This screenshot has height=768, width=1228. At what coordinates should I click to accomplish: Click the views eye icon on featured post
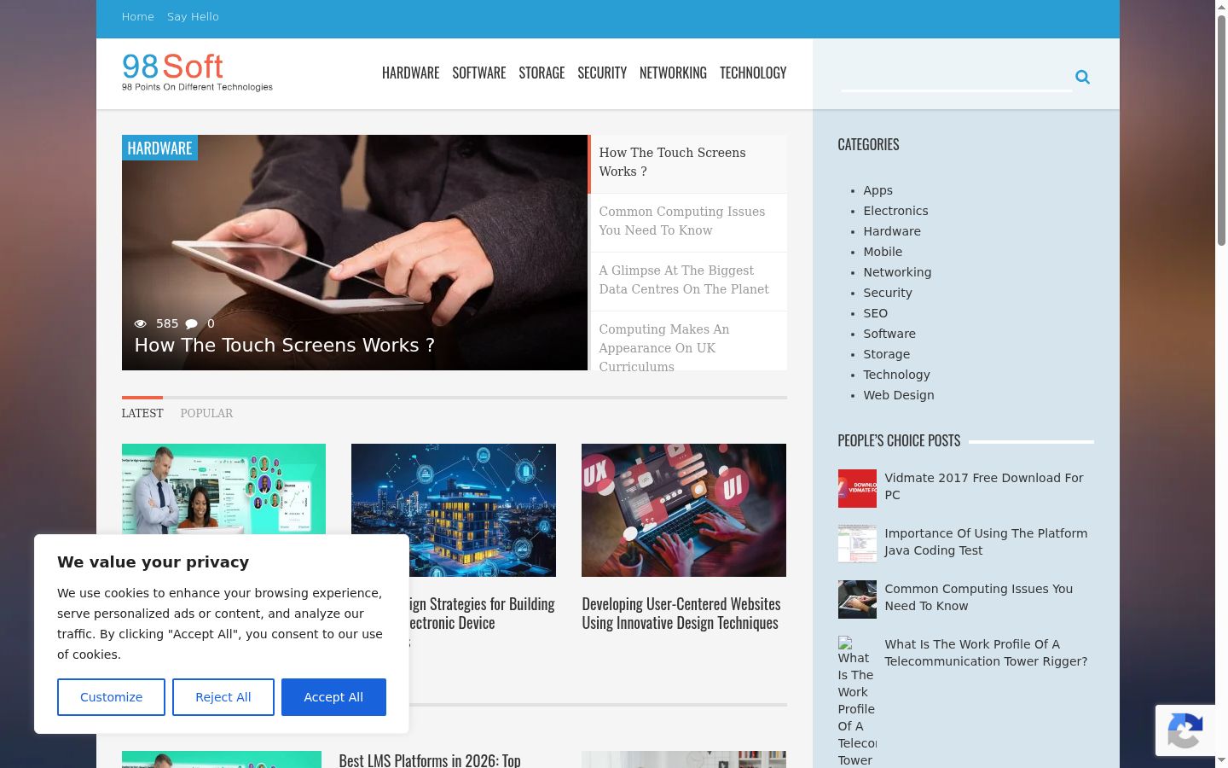(x=141, y=323)
